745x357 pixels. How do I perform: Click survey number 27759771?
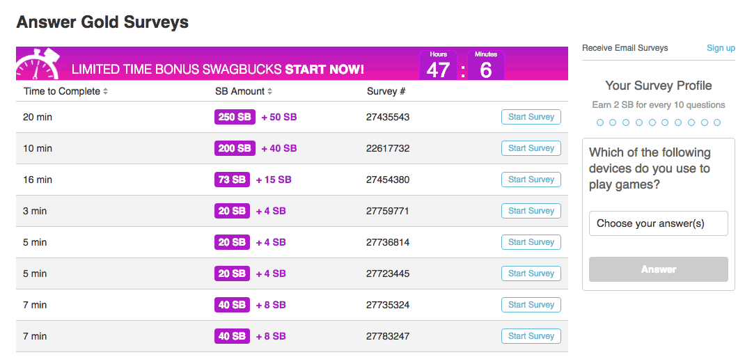pyautogui.click(x=388, y=211)
